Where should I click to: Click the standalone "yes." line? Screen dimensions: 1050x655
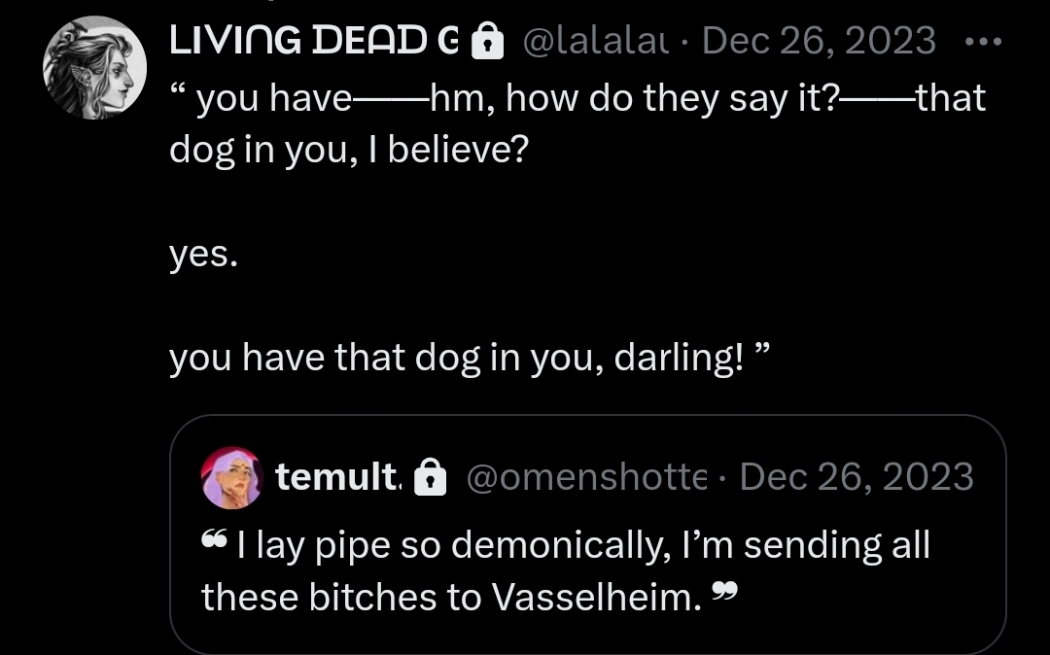coord(203,256)
